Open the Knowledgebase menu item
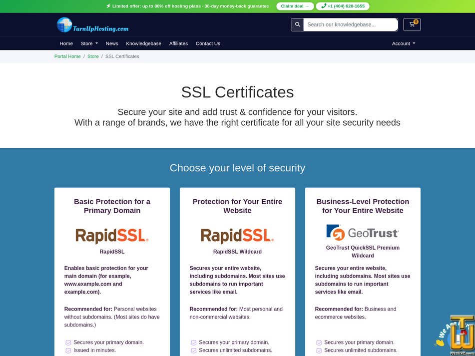This screenshot has height=356, width=475. [143, 43]
